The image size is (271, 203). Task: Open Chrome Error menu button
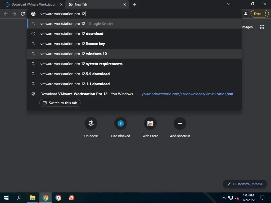pyautogui.click(x=259, y=14)
